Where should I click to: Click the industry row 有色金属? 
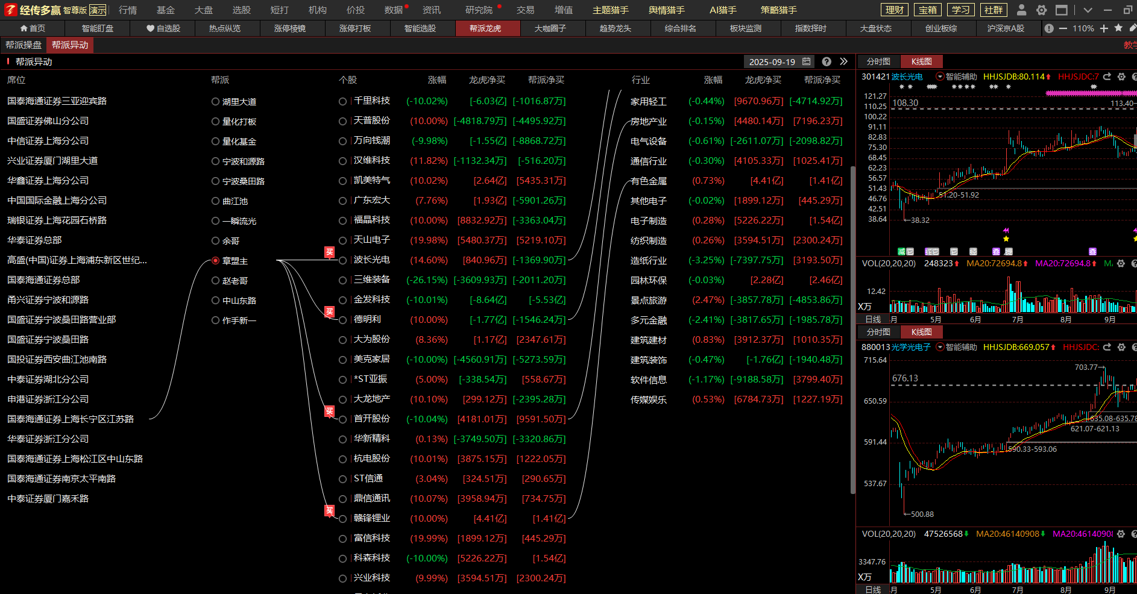coord(736,181)
